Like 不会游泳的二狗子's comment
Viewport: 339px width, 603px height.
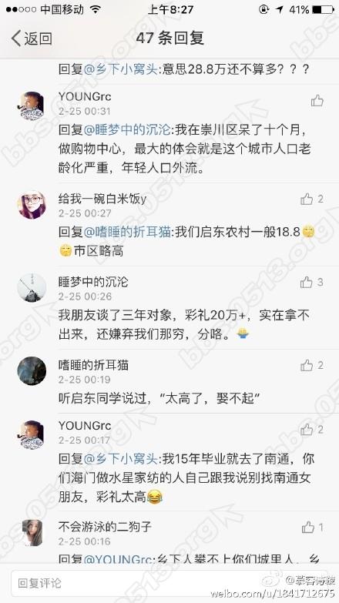point(308,528)
